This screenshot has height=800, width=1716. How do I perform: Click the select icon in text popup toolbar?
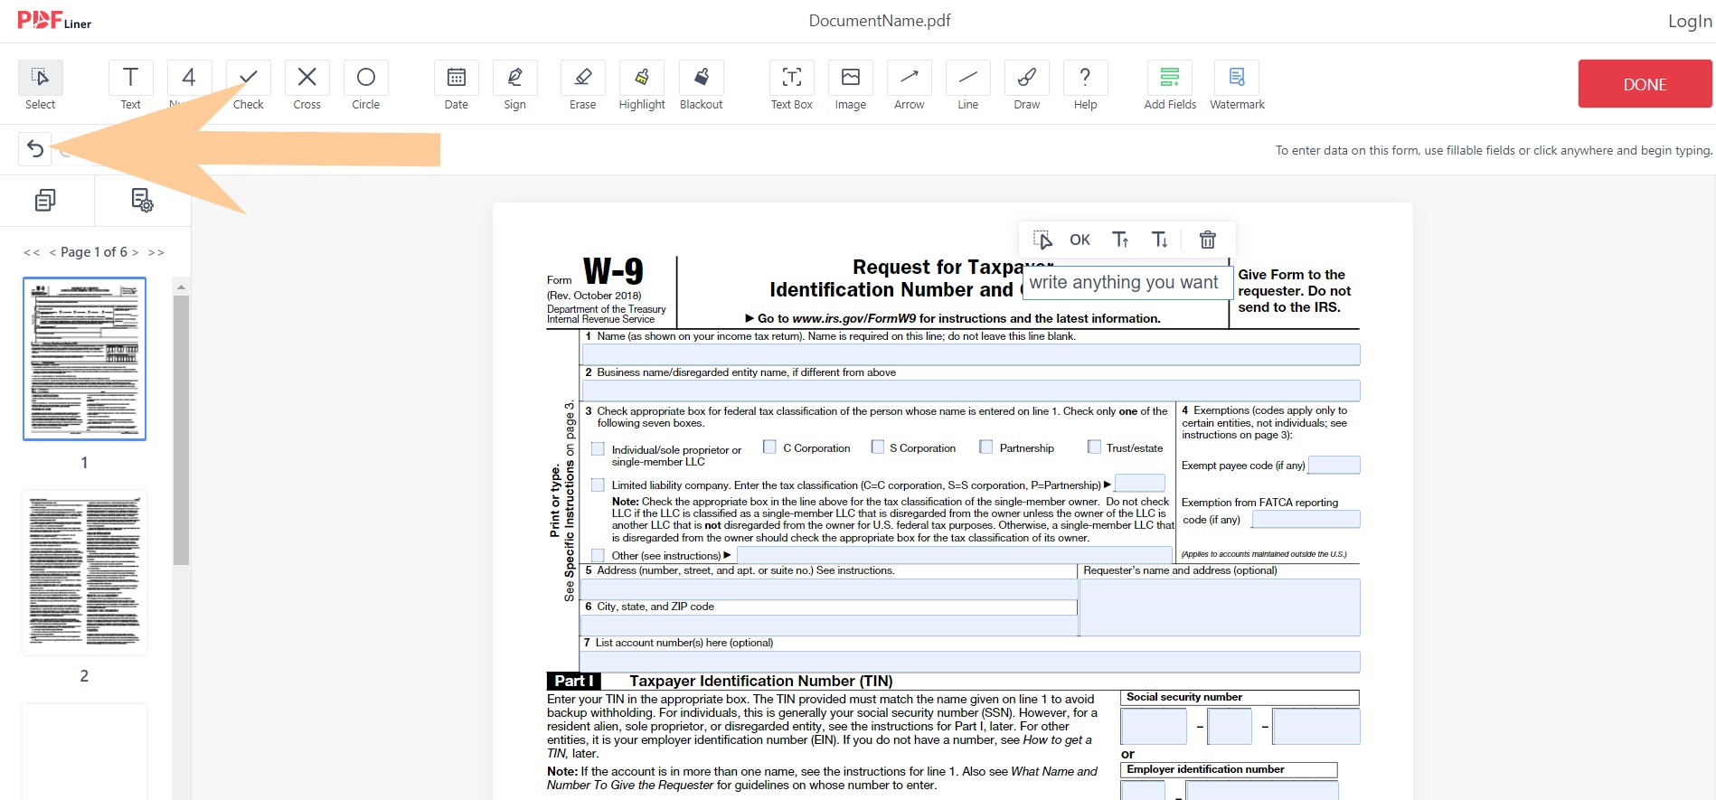(1042, 240)
